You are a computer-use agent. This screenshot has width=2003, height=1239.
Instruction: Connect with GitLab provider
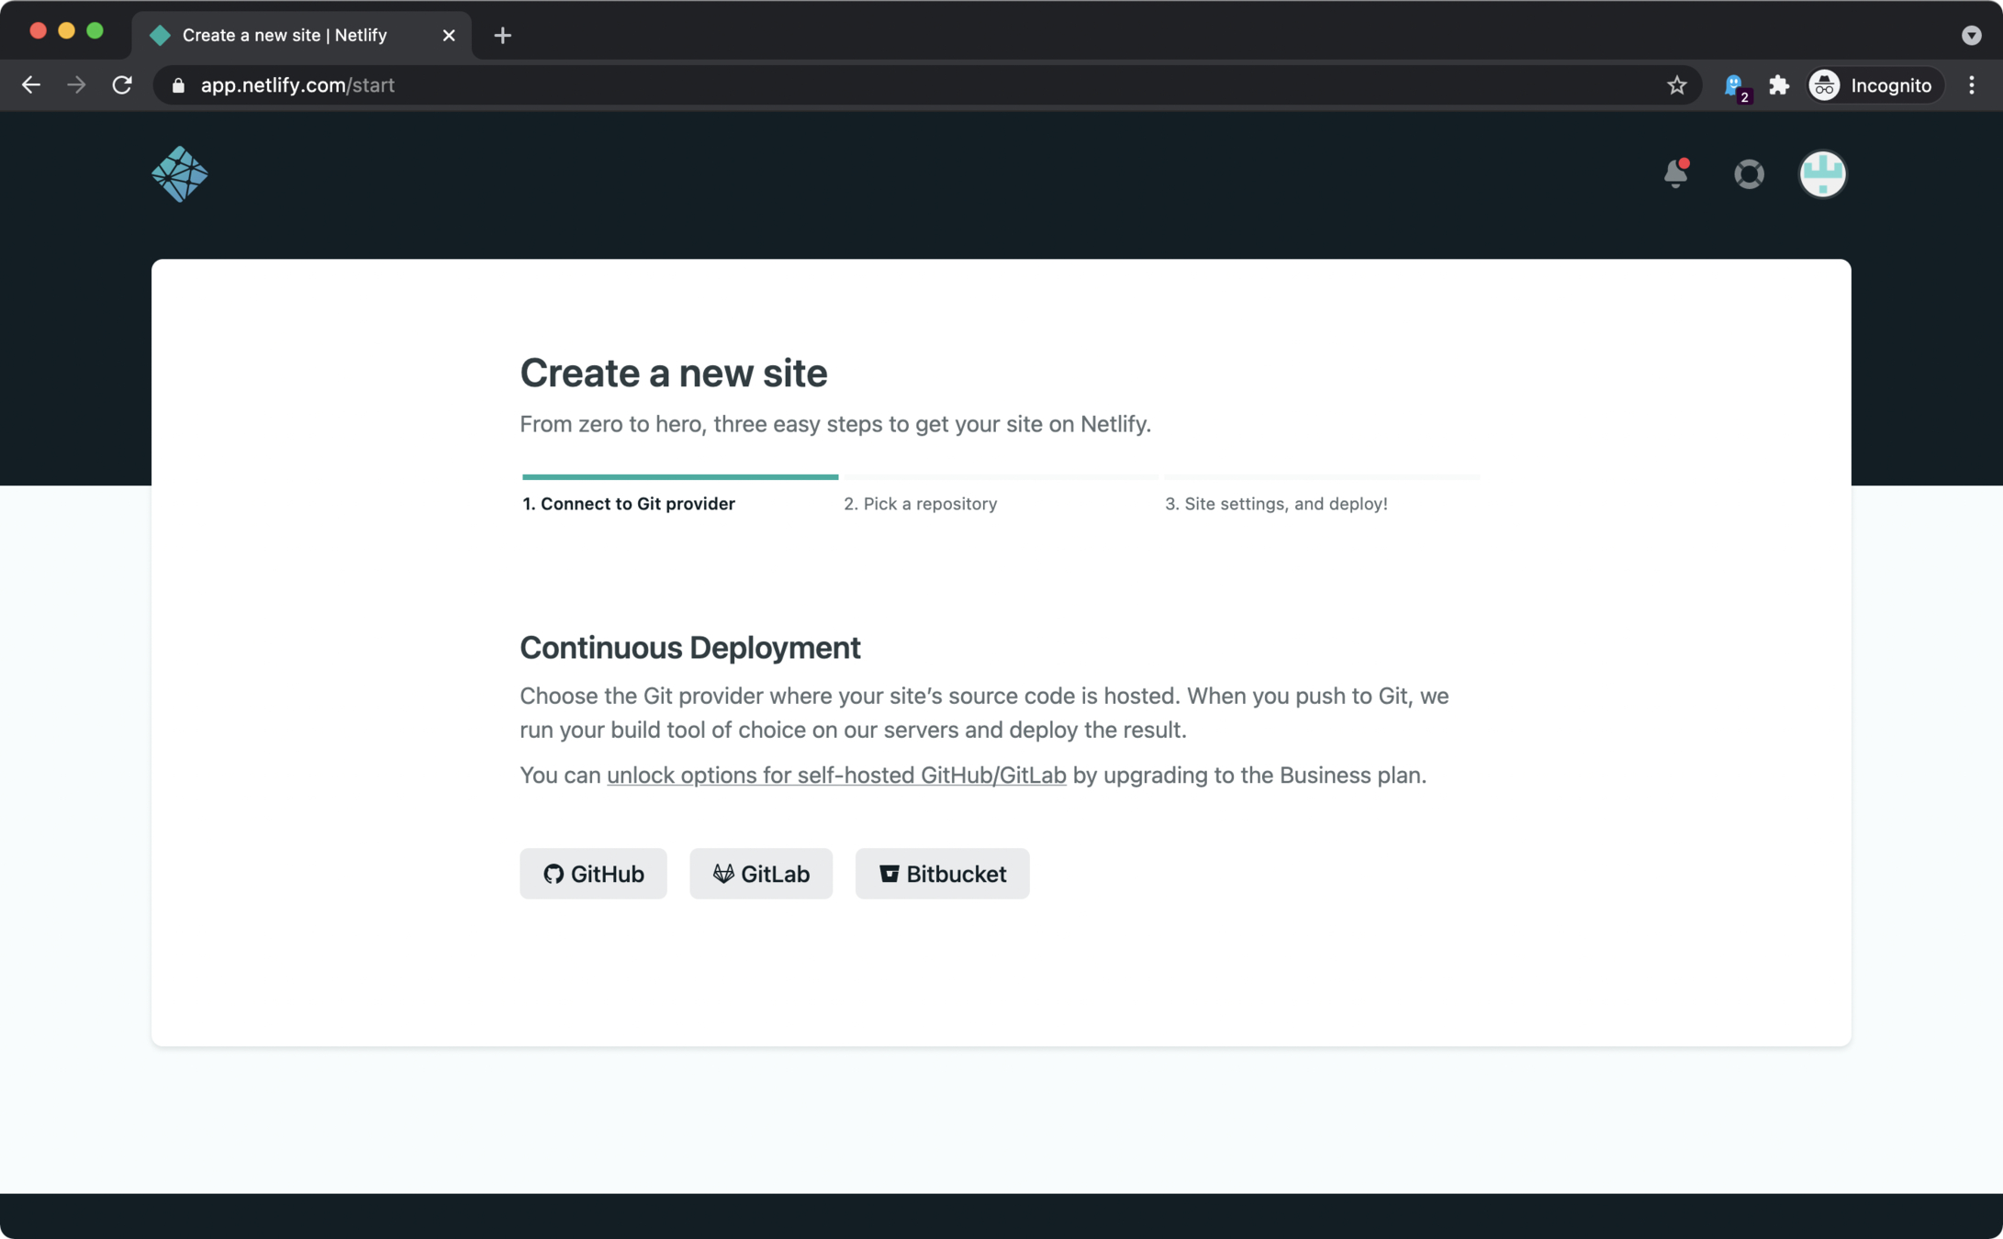(x=761, y=874)
